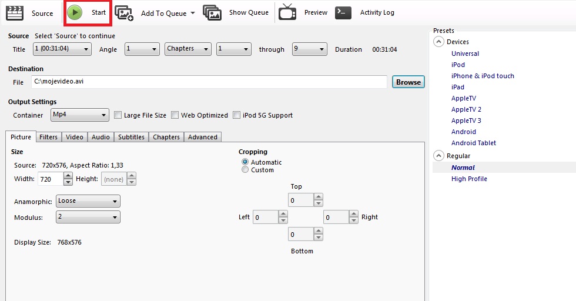The width and height of the screenshot is (576, 301).
Task: Enable Large File Size checkbox
Action: tap(118, 115)
